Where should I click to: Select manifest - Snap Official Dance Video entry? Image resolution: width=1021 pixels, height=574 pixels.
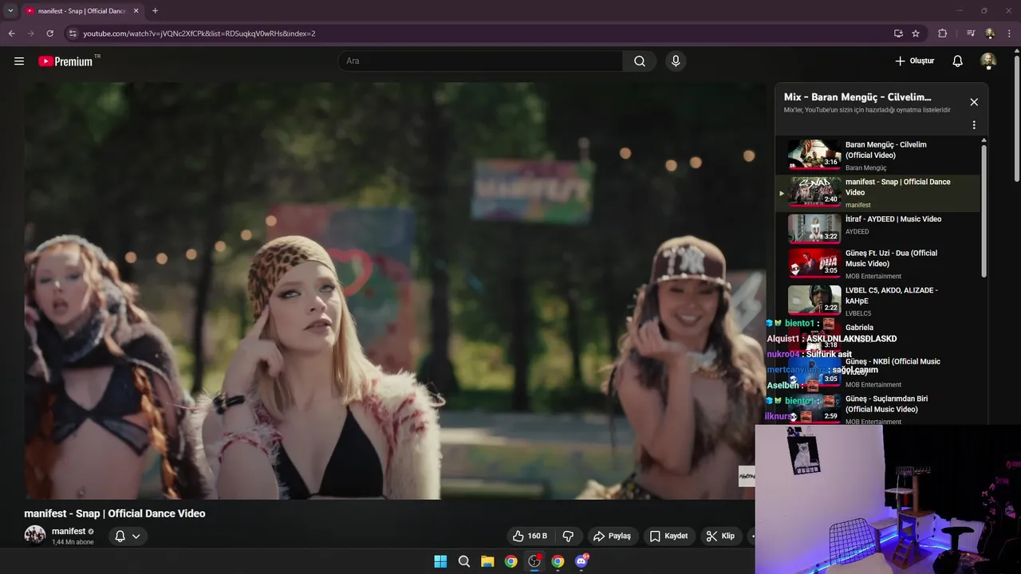pos(877,193)
